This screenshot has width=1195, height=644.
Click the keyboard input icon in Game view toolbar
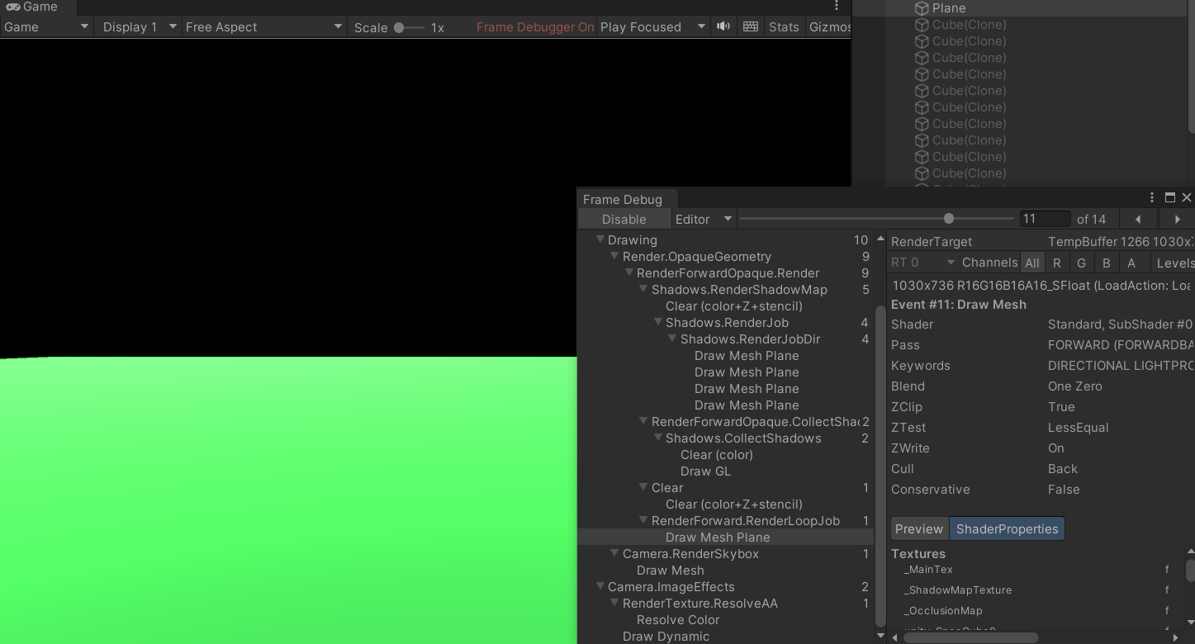[750, 26]
